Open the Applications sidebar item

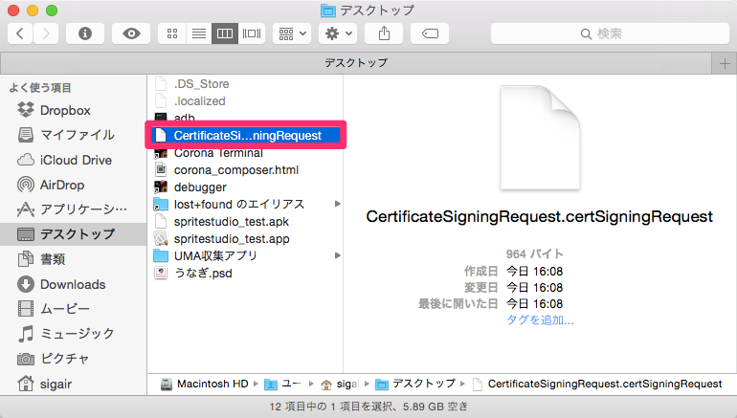83,209
